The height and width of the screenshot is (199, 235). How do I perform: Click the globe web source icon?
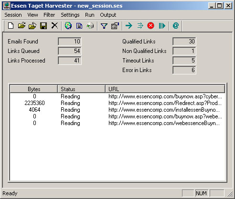point(68,26)
